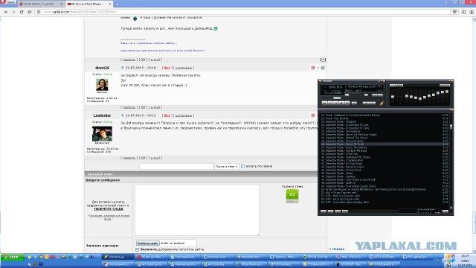Switch the Winamp equalizer ON button
Image resolution: width=476 pixels, height=268 pixels.
tap(392, 86)
